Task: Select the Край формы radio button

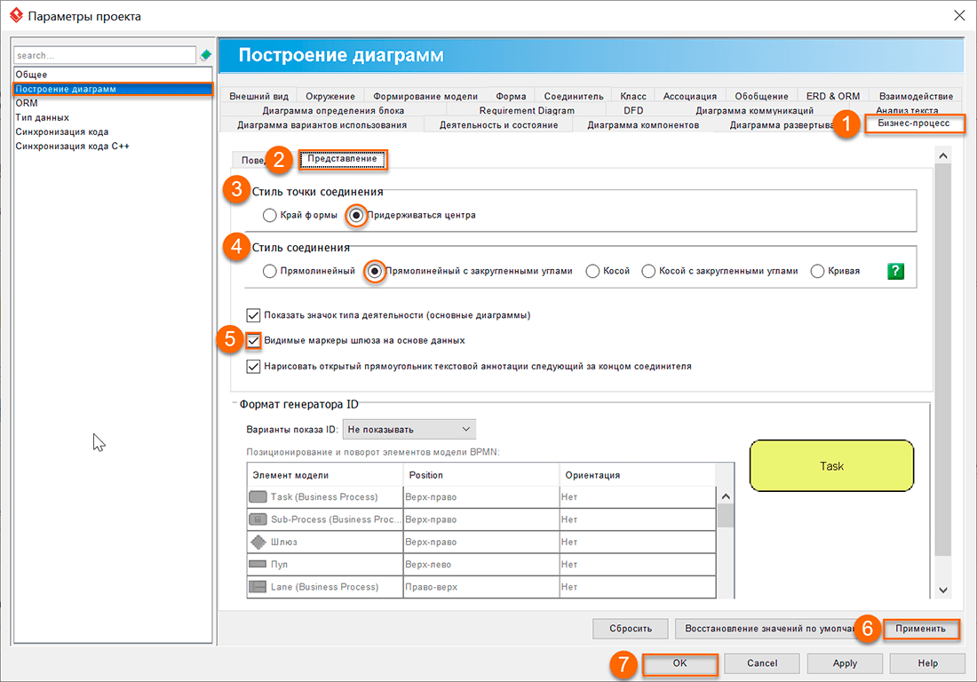Action: pyautogui.click(x=270, y=215)
